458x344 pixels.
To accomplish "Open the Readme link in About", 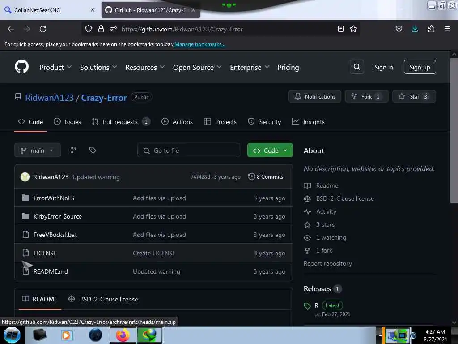I will coord(327,185).
